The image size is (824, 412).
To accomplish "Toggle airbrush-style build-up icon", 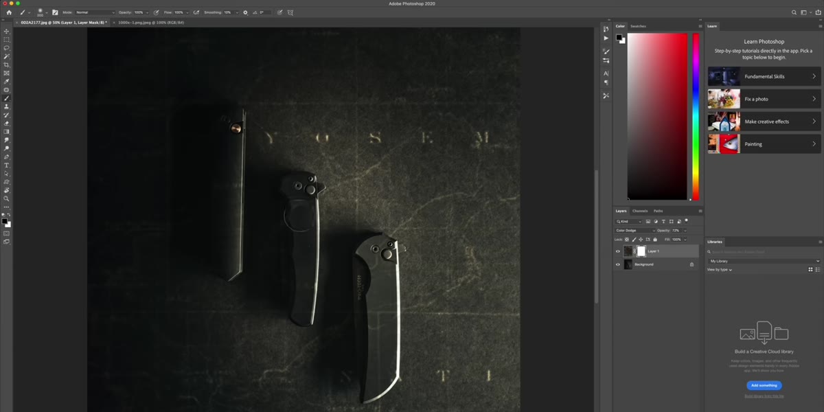I will (196, 12).
